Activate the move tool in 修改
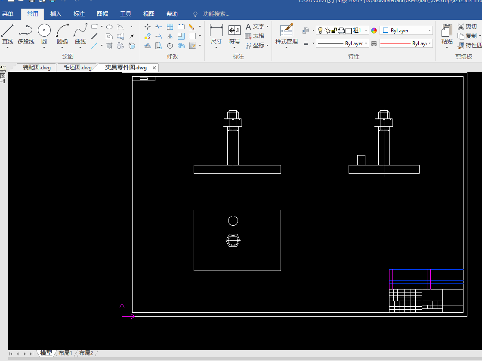482x361 pixels. tap(148, 27)
